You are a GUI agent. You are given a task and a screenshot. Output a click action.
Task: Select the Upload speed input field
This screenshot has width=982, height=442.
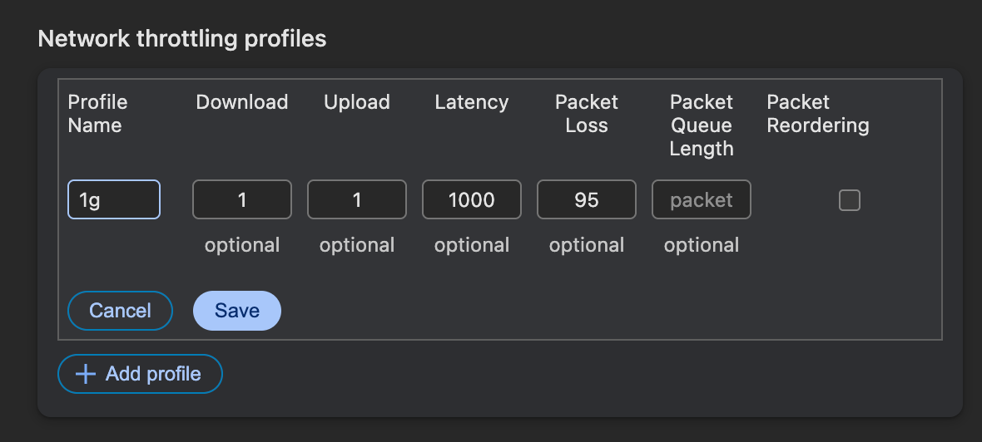(357, 200)
